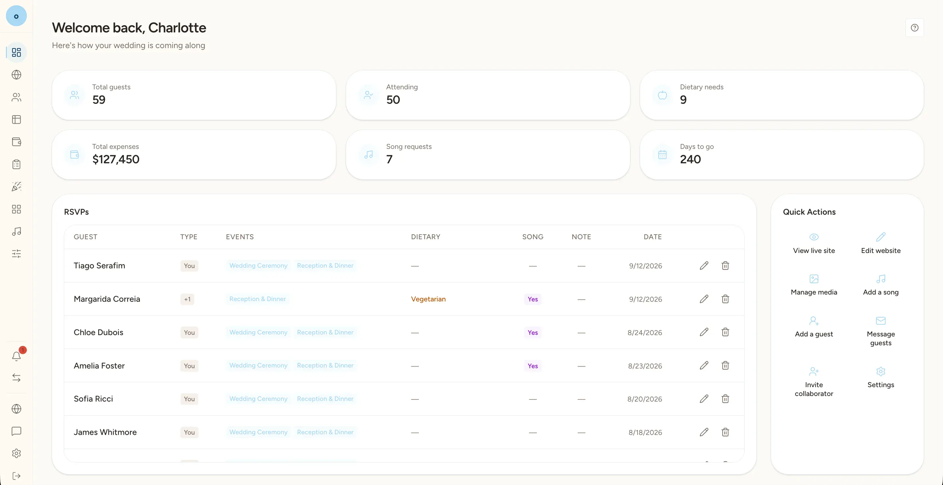
Task: Open the settings gear in sidebar bottom
Action: coord(16,453)
